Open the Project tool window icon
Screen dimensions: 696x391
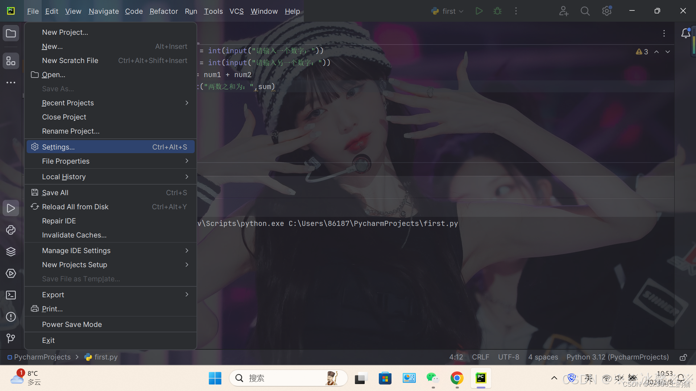click(11, 34)
